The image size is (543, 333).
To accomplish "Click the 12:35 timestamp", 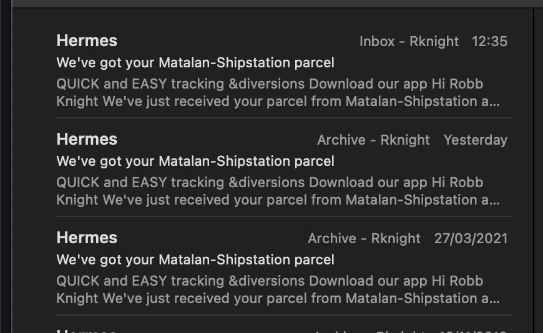I will point(490,42).
